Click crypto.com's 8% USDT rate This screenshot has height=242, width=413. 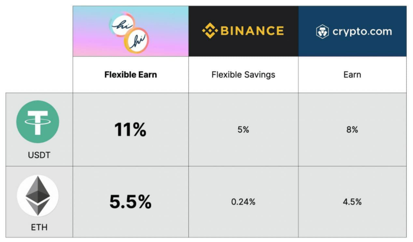click(352, 130)
